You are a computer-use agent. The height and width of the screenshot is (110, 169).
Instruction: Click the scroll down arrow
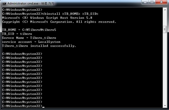pyautogui.click(x=165, y=106)
